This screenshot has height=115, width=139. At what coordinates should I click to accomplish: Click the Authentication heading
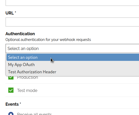tap(20, 34)
